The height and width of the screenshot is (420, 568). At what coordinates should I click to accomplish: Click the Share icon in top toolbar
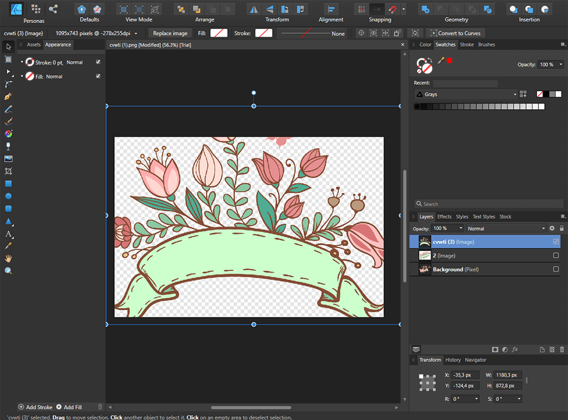53,9
